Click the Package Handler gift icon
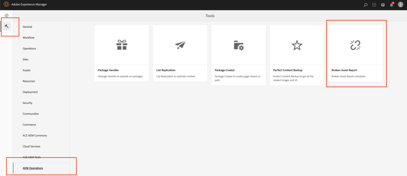407x176 pixels. click(122, 45)
